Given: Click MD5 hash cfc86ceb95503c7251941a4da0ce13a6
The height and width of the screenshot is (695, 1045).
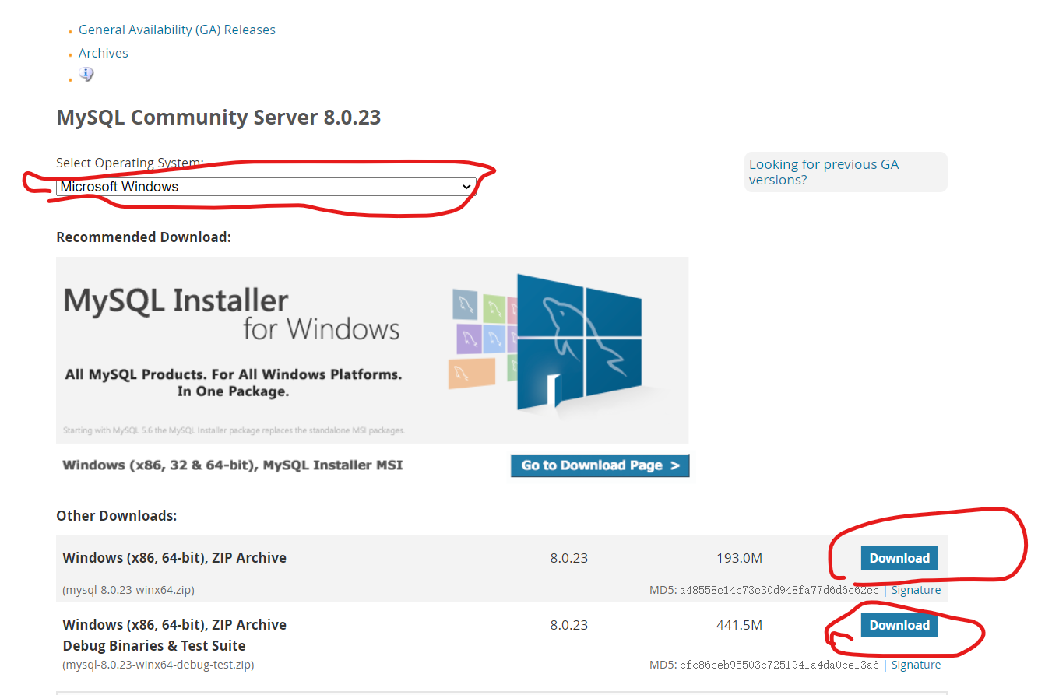Looking at the screenshot, I should [x=779, y=665].
